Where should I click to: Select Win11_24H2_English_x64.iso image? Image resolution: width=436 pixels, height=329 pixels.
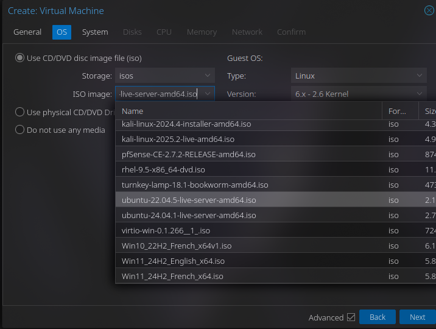pos(173,261)
